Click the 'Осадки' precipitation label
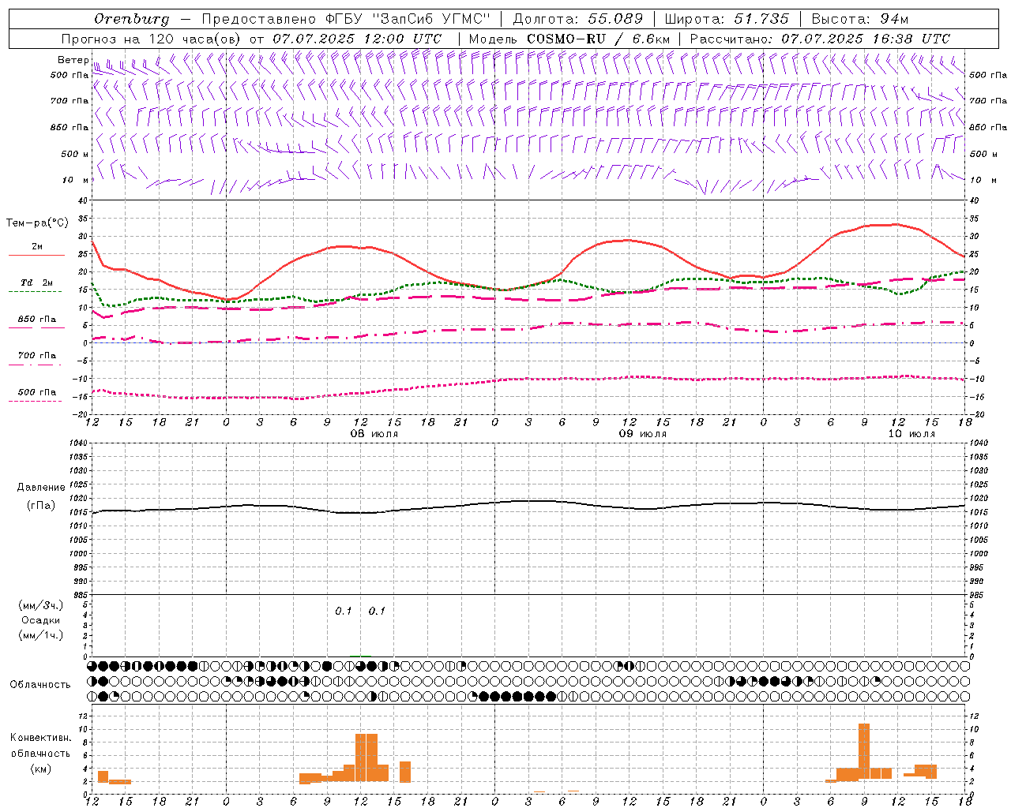 pyautogui.click(x=41, y=620)
